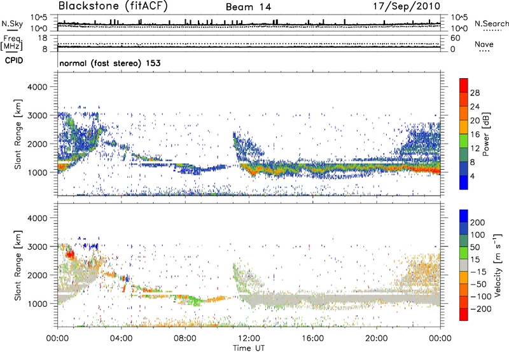Viewport: 509px width, 352px height.
Task: Click the date 17/Sep/2010
Action: click(x=407, y=6)
